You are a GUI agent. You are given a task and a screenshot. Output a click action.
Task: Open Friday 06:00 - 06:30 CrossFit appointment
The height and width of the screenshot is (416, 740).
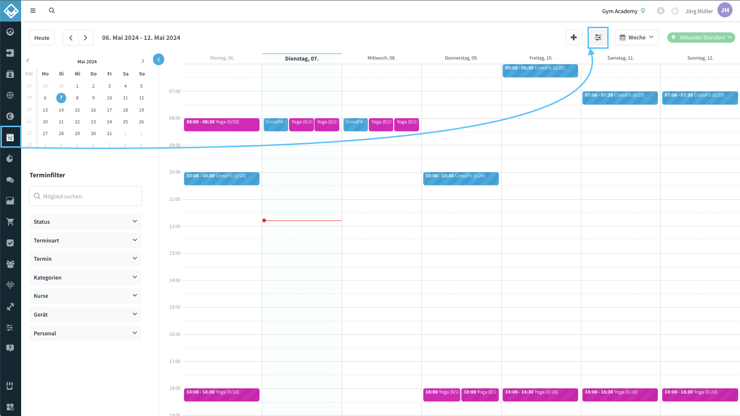[540, 71]
